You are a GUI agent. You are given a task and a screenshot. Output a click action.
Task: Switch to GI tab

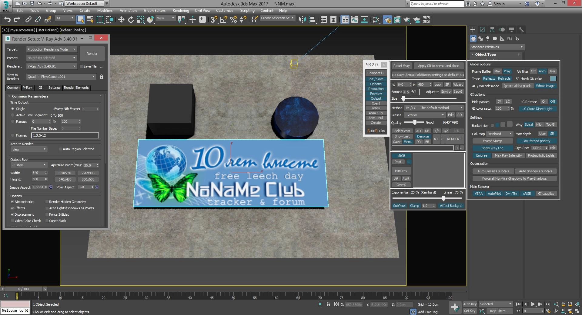coord(40,88)
